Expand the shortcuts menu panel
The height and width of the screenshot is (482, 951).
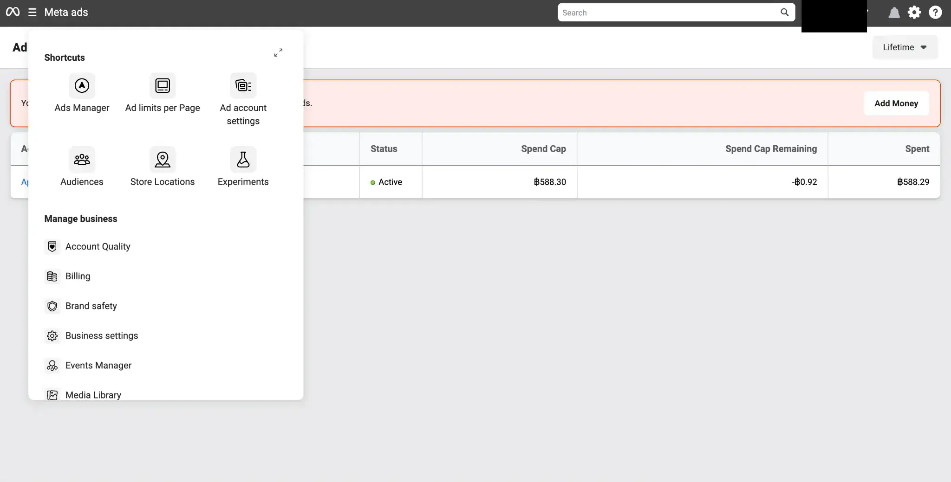point(278,53)
